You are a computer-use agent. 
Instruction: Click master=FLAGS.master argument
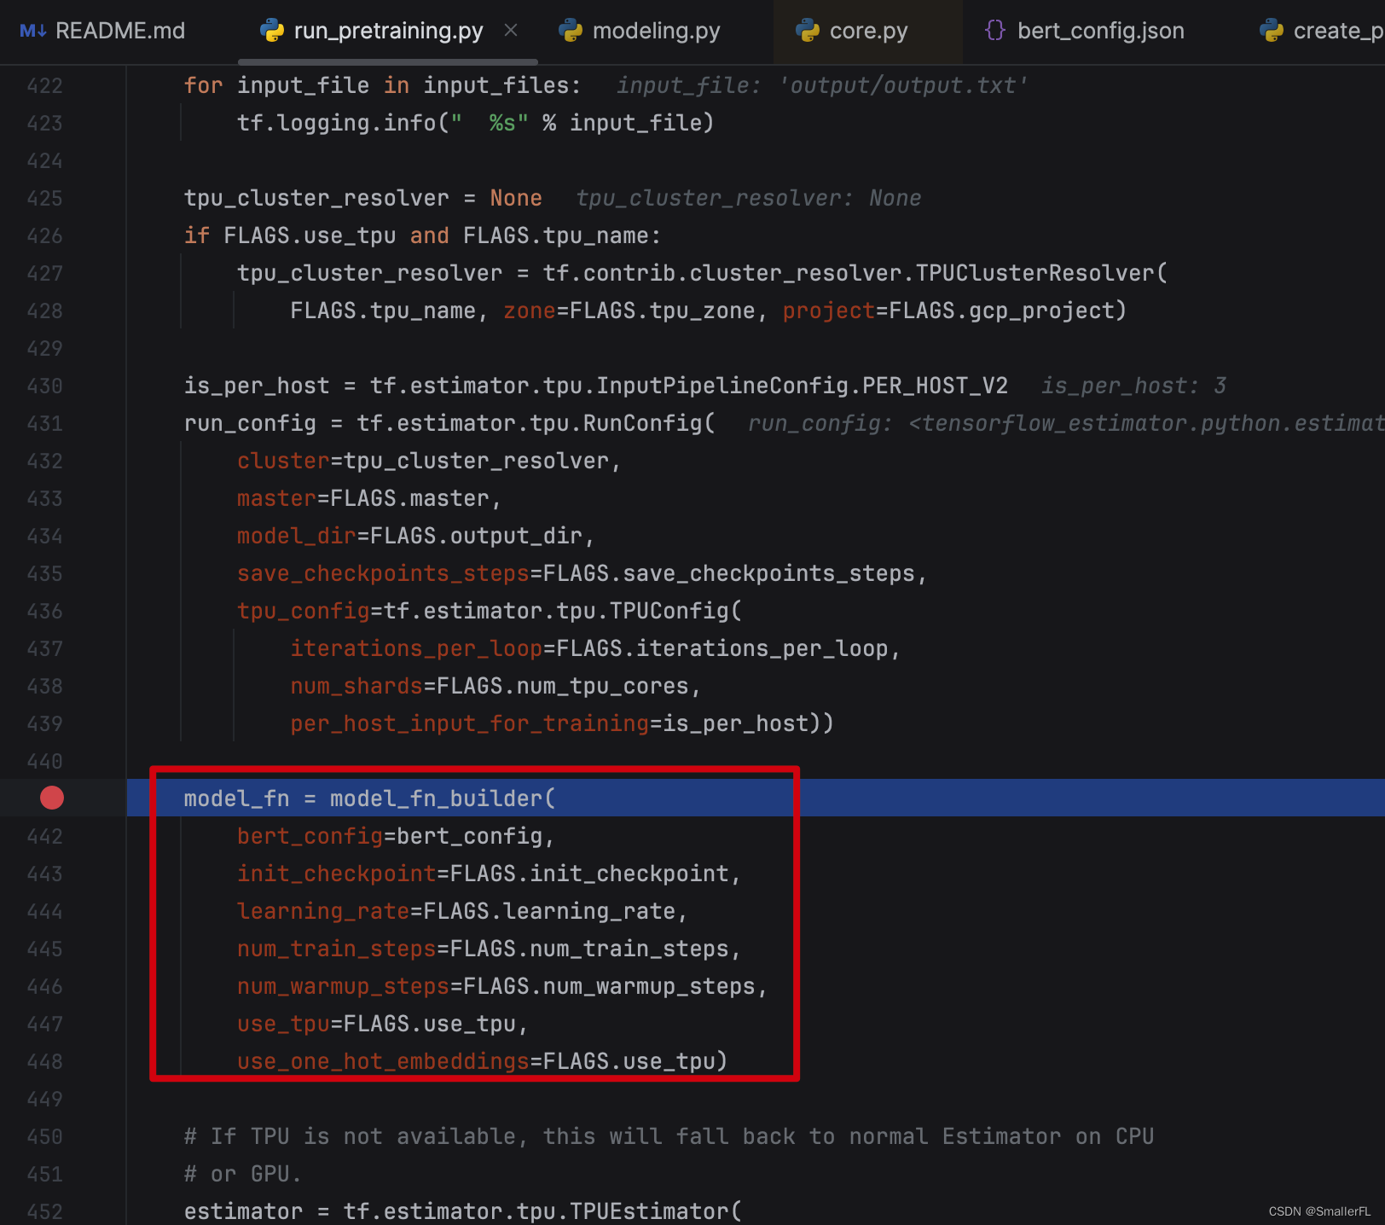pyautogui.click(x=369, y=499)
